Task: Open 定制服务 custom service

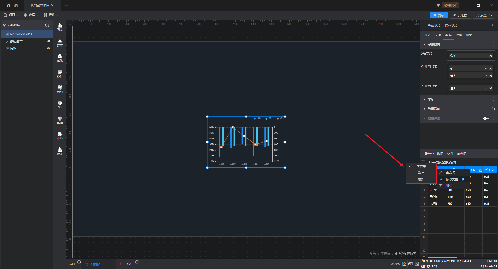Action: pyautogui.click(x=450, y=5)
